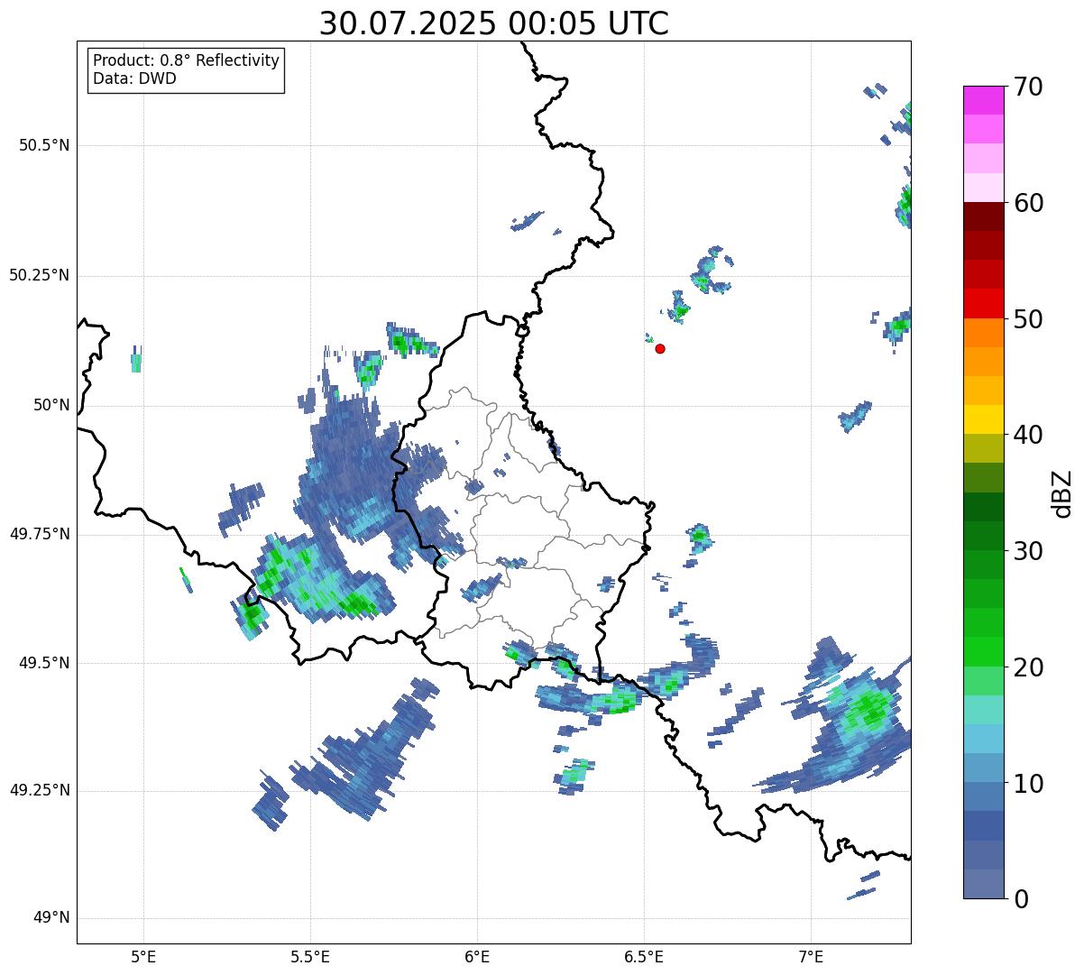Select the "Product: 0.8° Reflectivity" legend line

[186, 60]
